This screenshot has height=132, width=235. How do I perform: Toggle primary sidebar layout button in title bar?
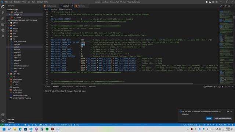[207, 2]
